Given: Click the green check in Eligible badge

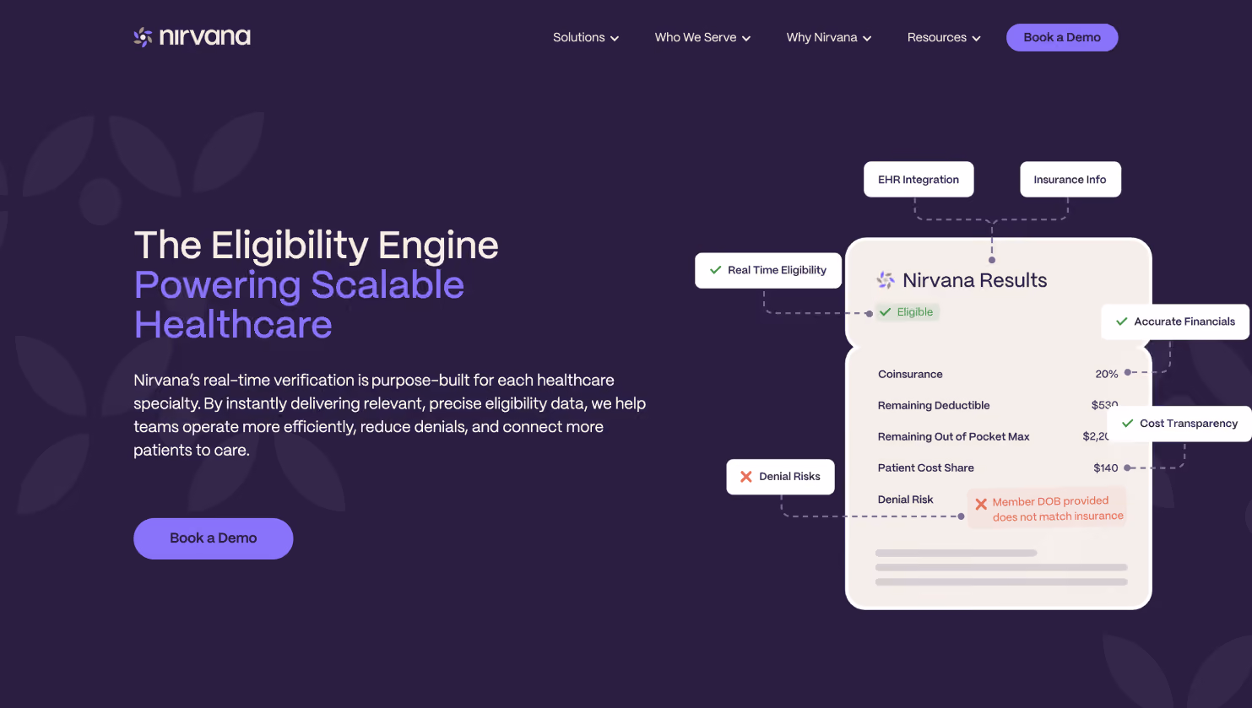Looking at the screenshot, I should pos(886,312).
